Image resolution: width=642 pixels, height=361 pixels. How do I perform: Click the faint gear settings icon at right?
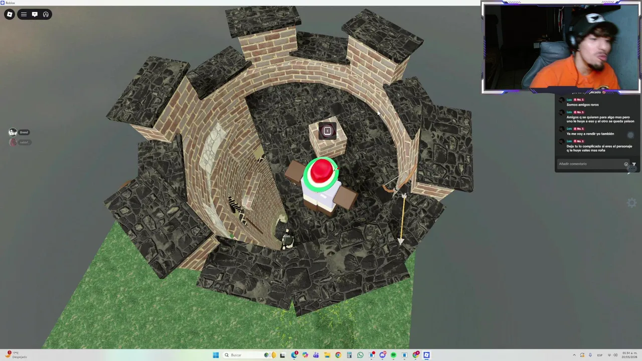631,203
